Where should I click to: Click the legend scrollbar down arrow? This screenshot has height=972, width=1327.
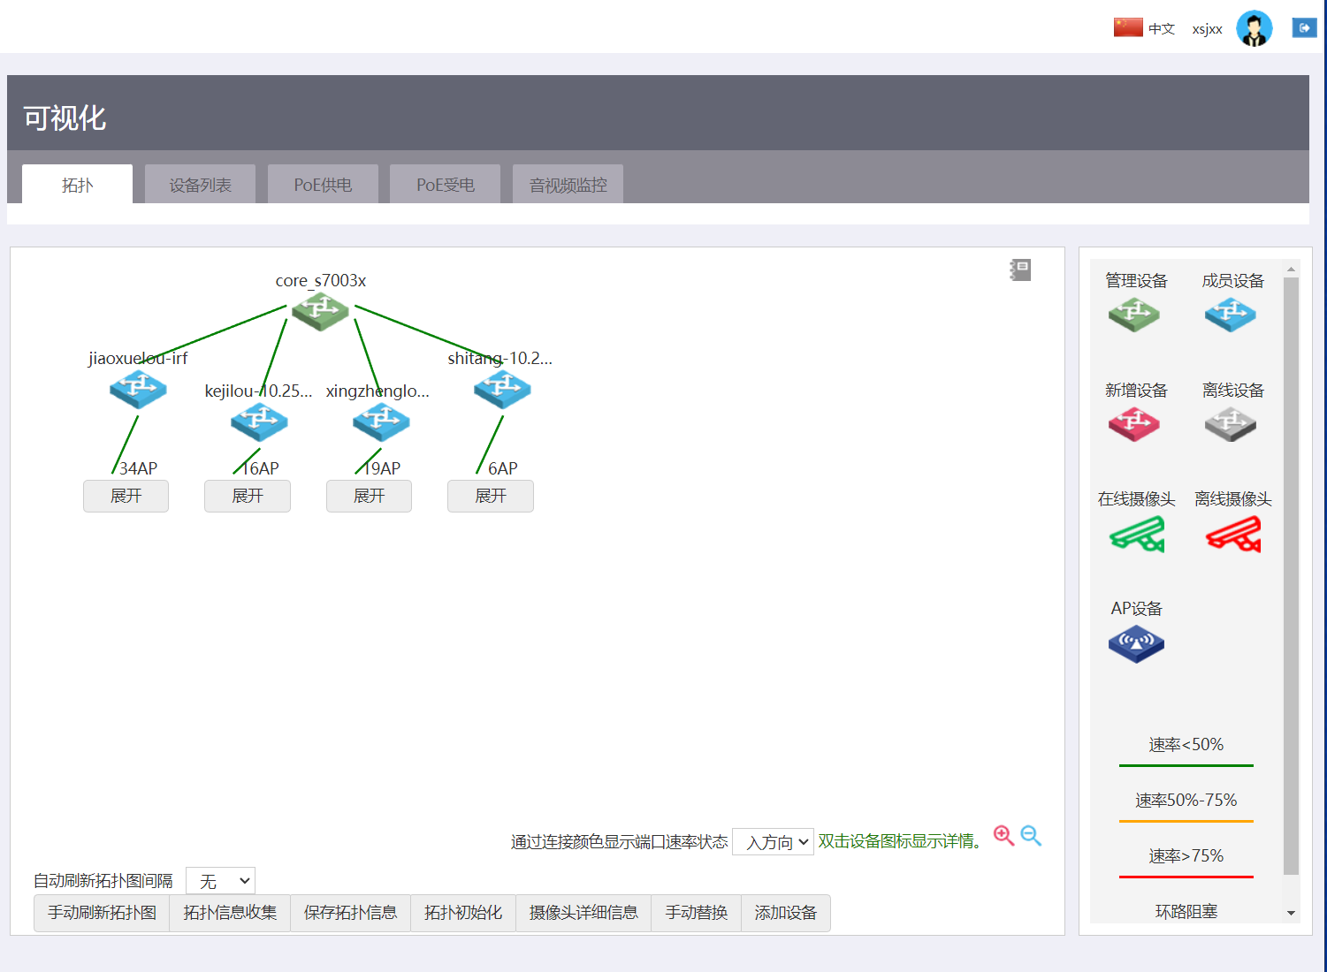tap(1291, 913)
